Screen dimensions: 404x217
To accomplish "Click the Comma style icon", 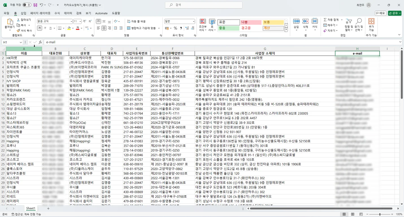I will coord(181,28).
